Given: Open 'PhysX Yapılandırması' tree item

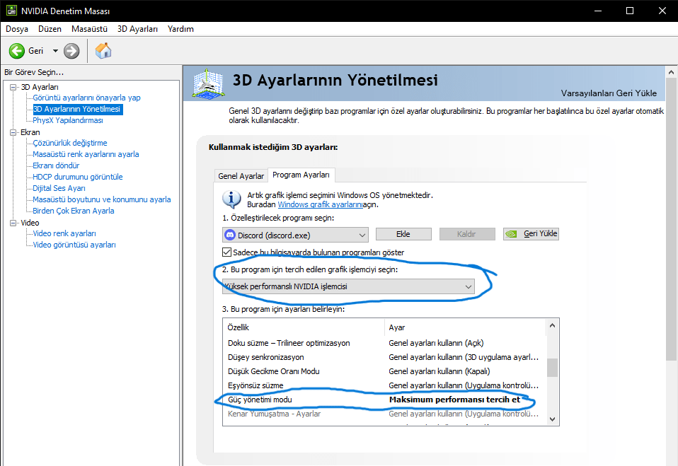Looking at the screenshot, I should pyautogui.click(x=68, y=120).
